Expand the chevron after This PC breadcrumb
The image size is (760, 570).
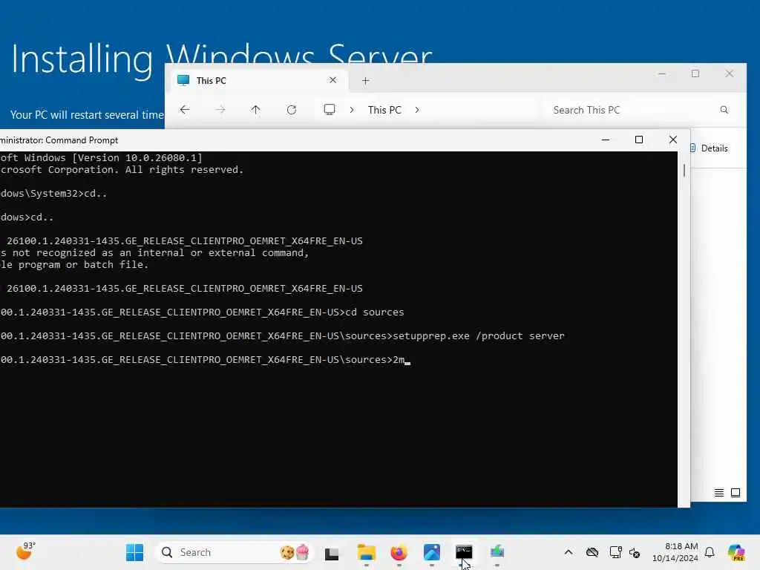pos(417,110)
